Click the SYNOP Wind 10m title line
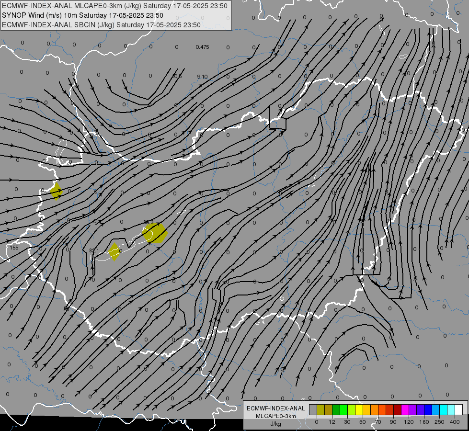The width and height of the screenshot is (469, 431). 82,15
